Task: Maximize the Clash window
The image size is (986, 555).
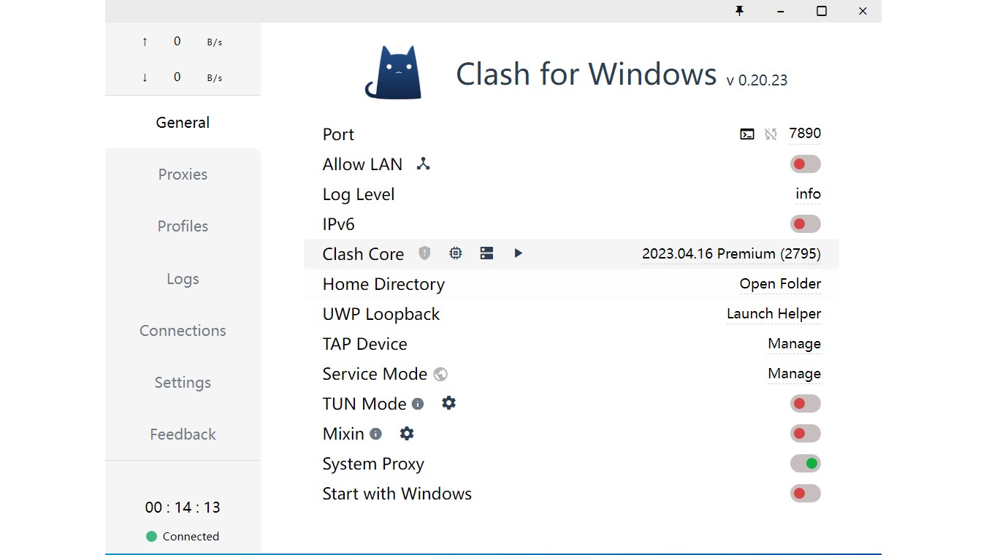Action: tap(822, 11)
